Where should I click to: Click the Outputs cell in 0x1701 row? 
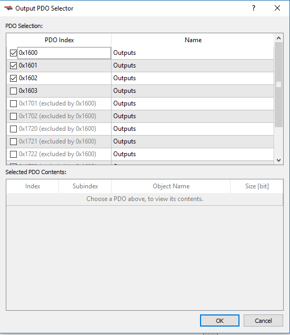click(193, 103)
